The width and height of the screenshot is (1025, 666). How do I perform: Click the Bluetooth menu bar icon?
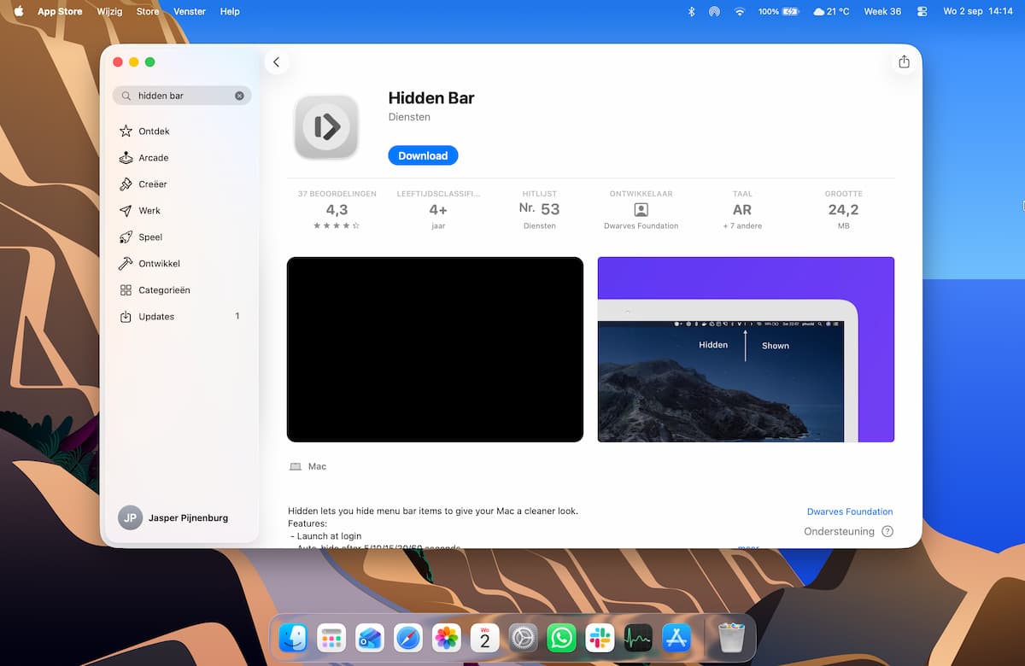[x=692, y=12]
